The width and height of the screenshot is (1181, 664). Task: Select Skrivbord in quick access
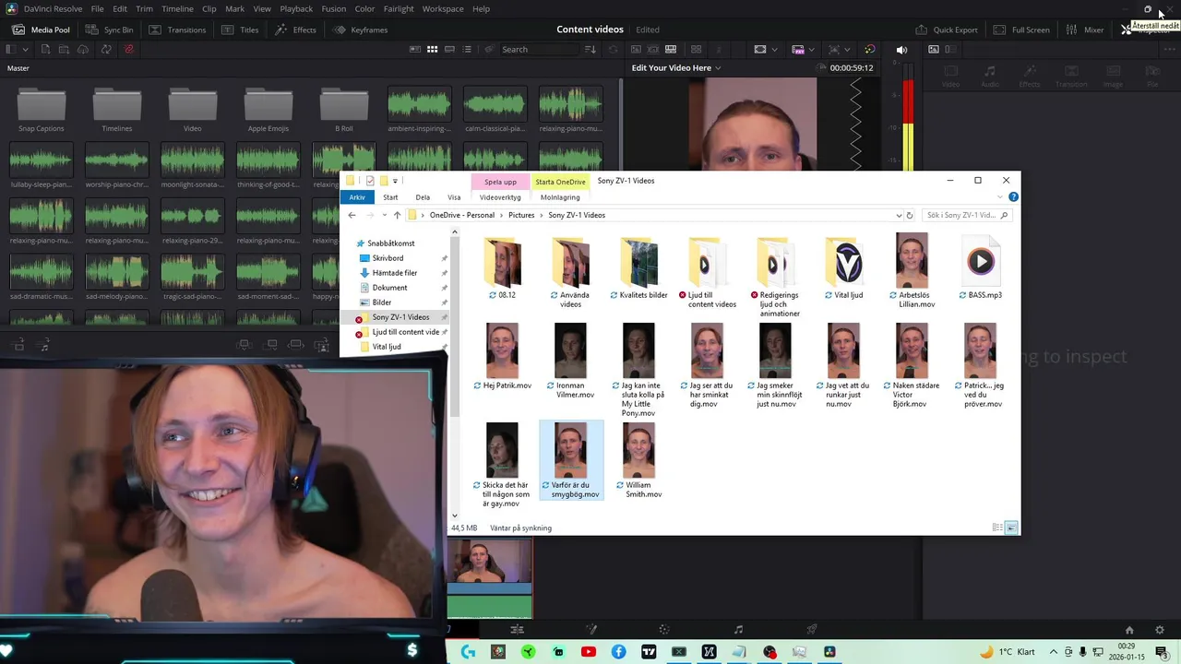pos(388,258)
